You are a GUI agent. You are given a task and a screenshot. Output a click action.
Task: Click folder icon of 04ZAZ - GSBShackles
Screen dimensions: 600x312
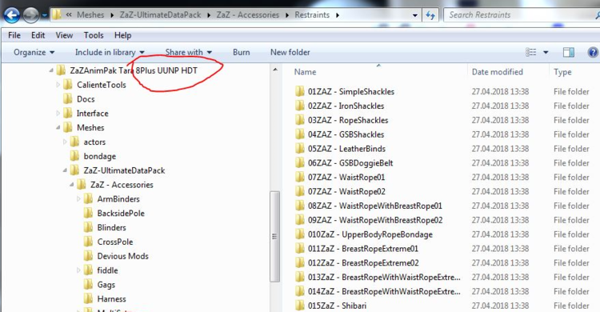pos(300,134)
